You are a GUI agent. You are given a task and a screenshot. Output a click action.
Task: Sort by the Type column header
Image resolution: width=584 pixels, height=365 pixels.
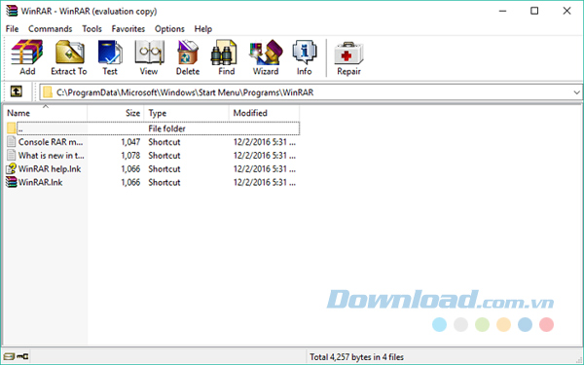tap(187, 113)
